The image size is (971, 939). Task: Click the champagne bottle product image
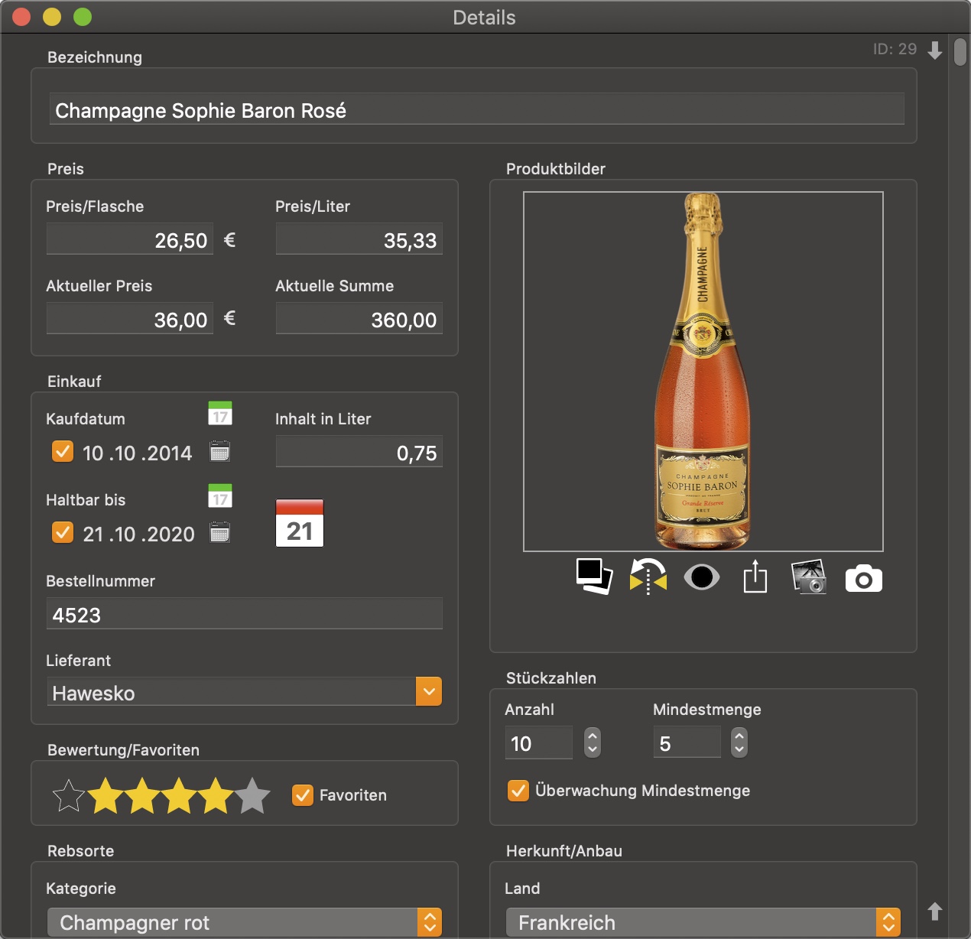pos(703,372)
